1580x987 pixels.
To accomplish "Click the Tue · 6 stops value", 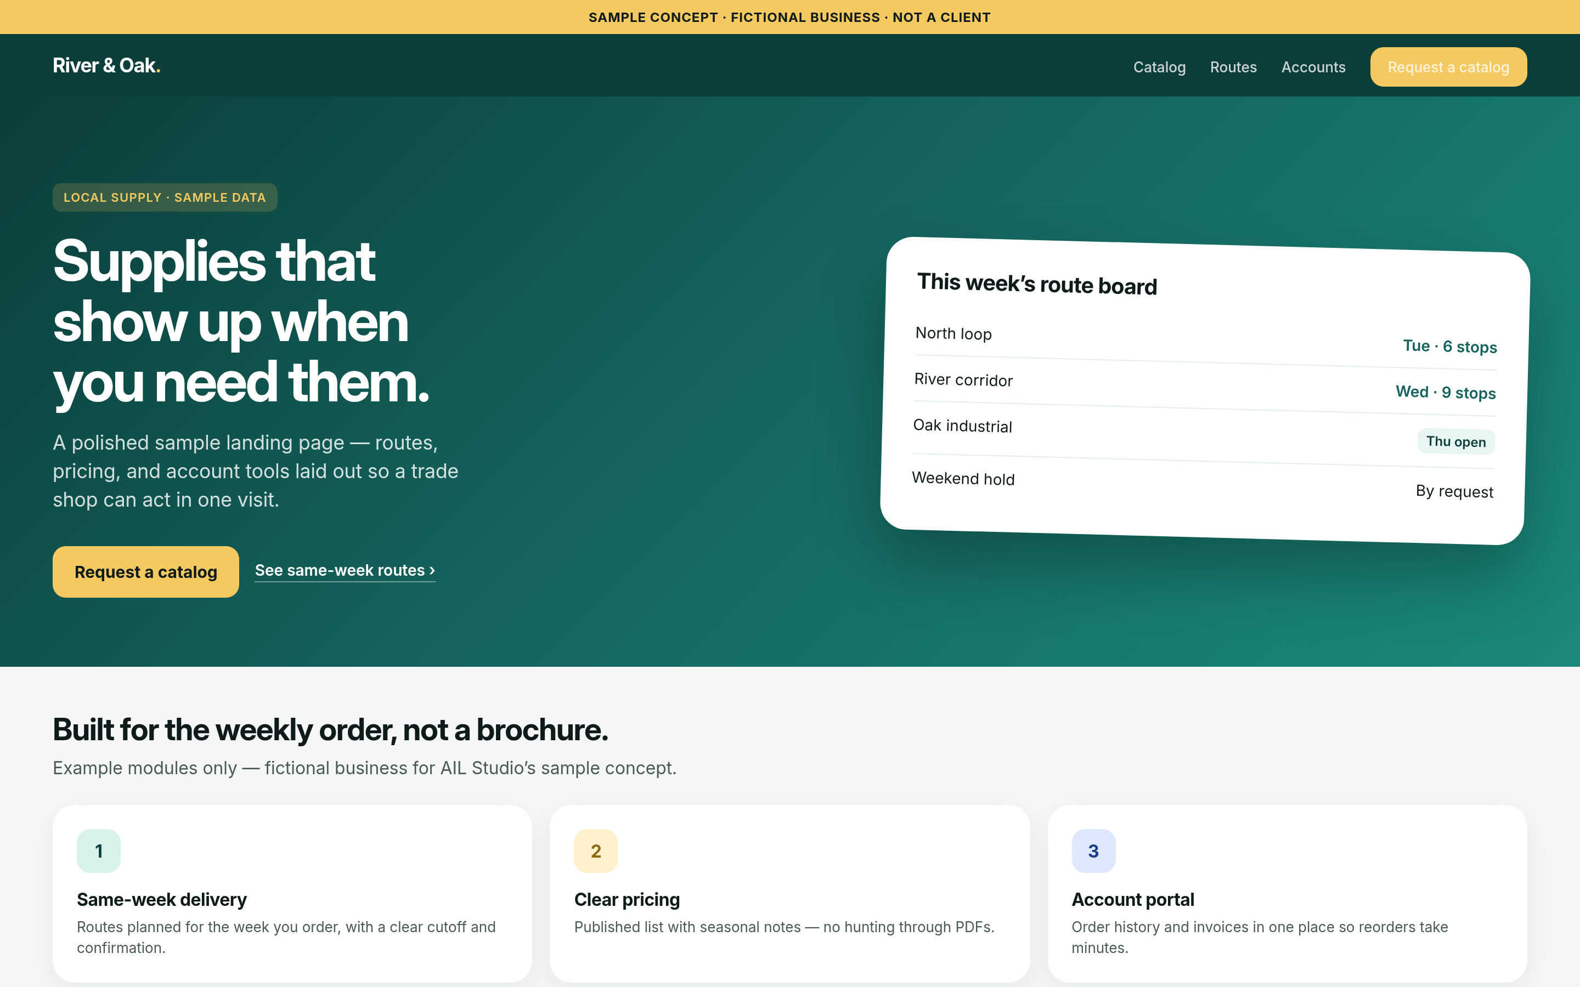I will 1450,346.
